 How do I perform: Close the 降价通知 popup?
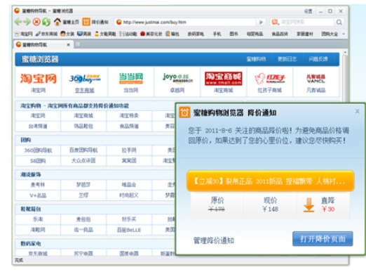358,111
